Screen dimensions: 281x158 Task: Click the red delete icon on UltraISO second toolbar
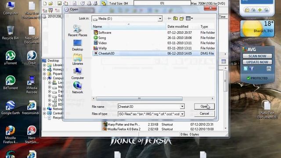pyautogui.click(x=57, y=10)
